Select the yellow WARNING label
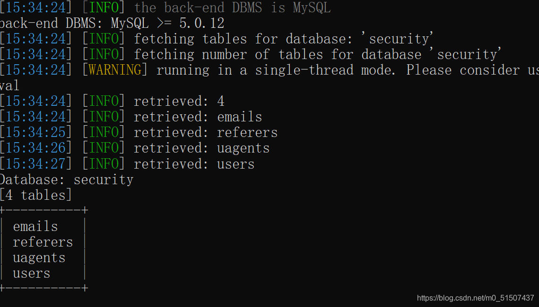This screenshot has height=307, width=539. point(115,70)
